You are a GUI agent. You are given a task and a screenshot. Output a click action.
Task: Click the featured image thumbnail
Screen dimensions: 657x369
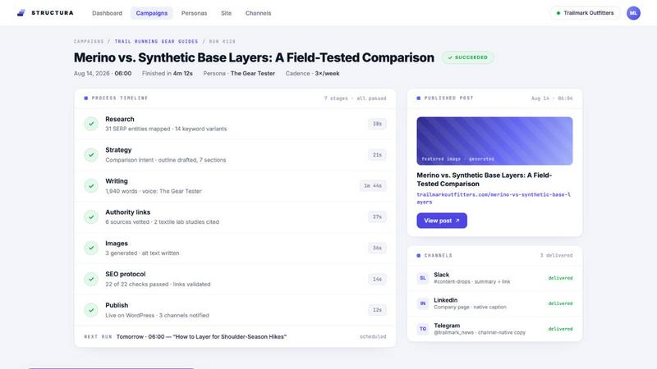click(x=494, y=141)
